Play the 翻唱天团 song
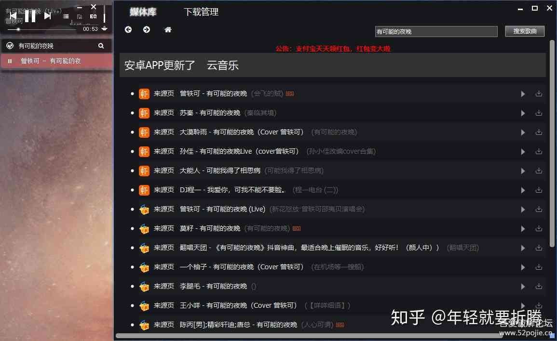Viewport: 557px width, 341px height. click(523, 248)
